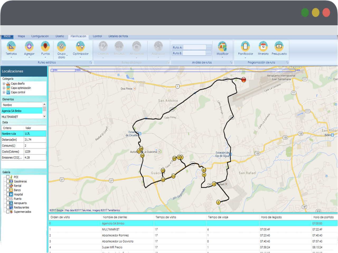Select the Nombre ruta data row
The width and height of the screenshot is (338, 253).
pyautogui.click(x=24, y=134)
